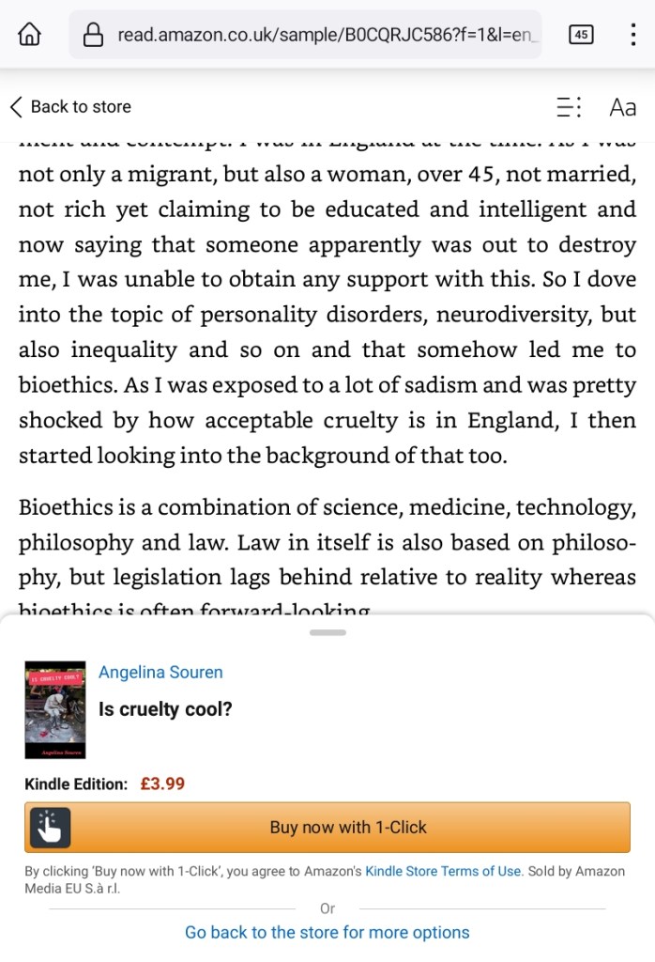Tap the 1-Click hand pointer icon
Viewport: 655px width, 962px height.
point(47,828)
